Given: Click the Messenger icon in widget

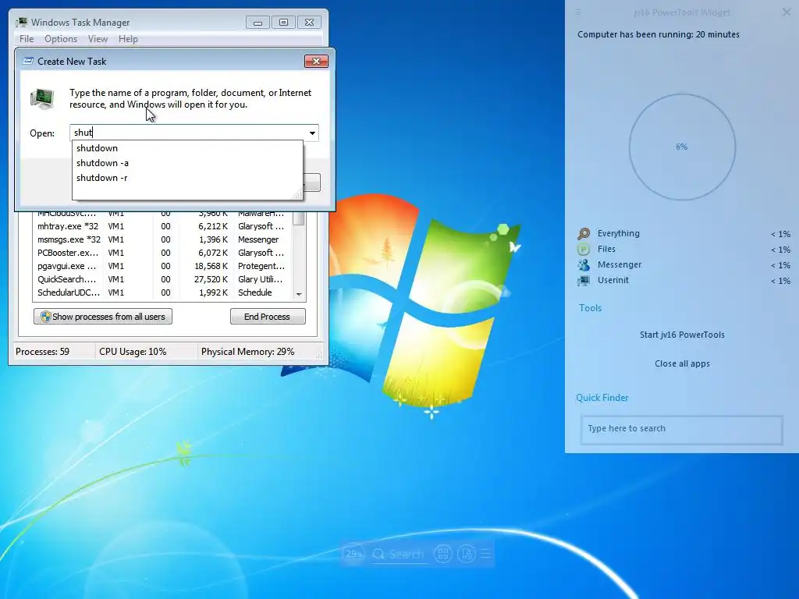Looking at the screenshot, I should point(584,265).
